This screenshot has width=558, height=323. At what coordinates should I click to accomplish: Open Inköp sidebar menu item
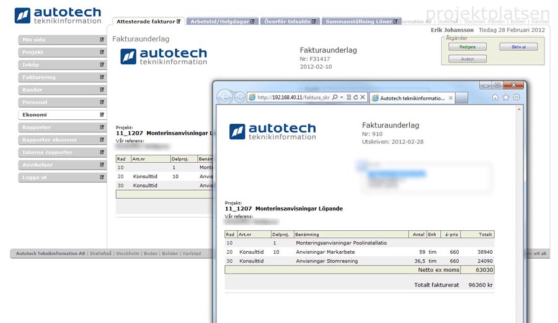62,65
